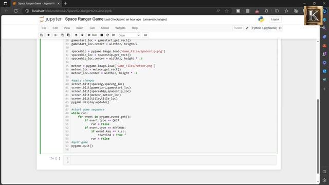The width and height of the screenshot is (329, 185).
Task: Move selected cell down with the arrow
Action: [x=82, y=35]
